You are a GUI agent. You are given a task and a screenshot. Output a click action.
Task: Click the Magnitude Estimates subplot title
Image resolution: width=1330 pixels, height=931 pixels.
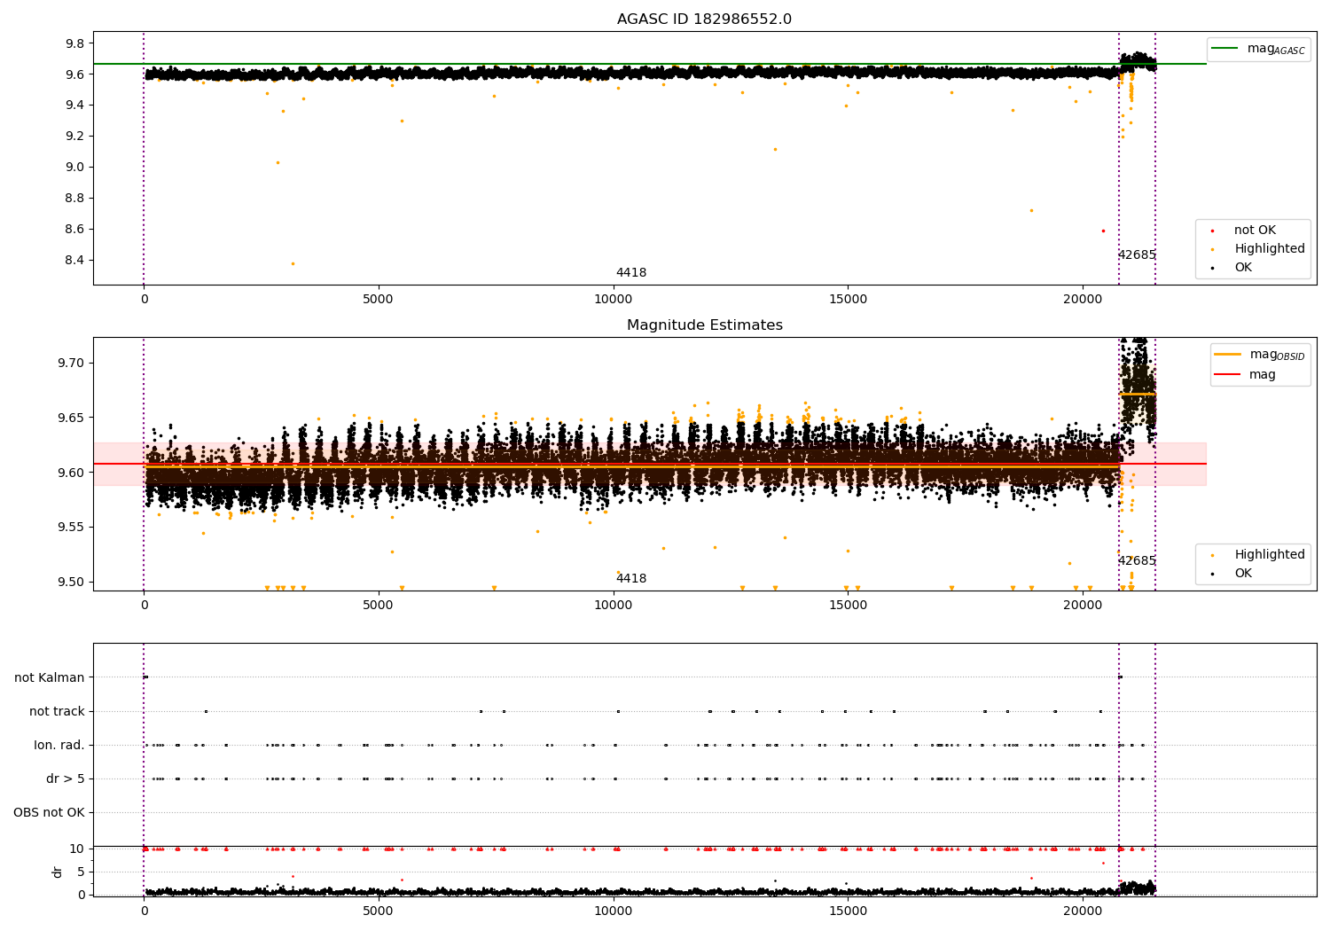(x=704, y=325)
